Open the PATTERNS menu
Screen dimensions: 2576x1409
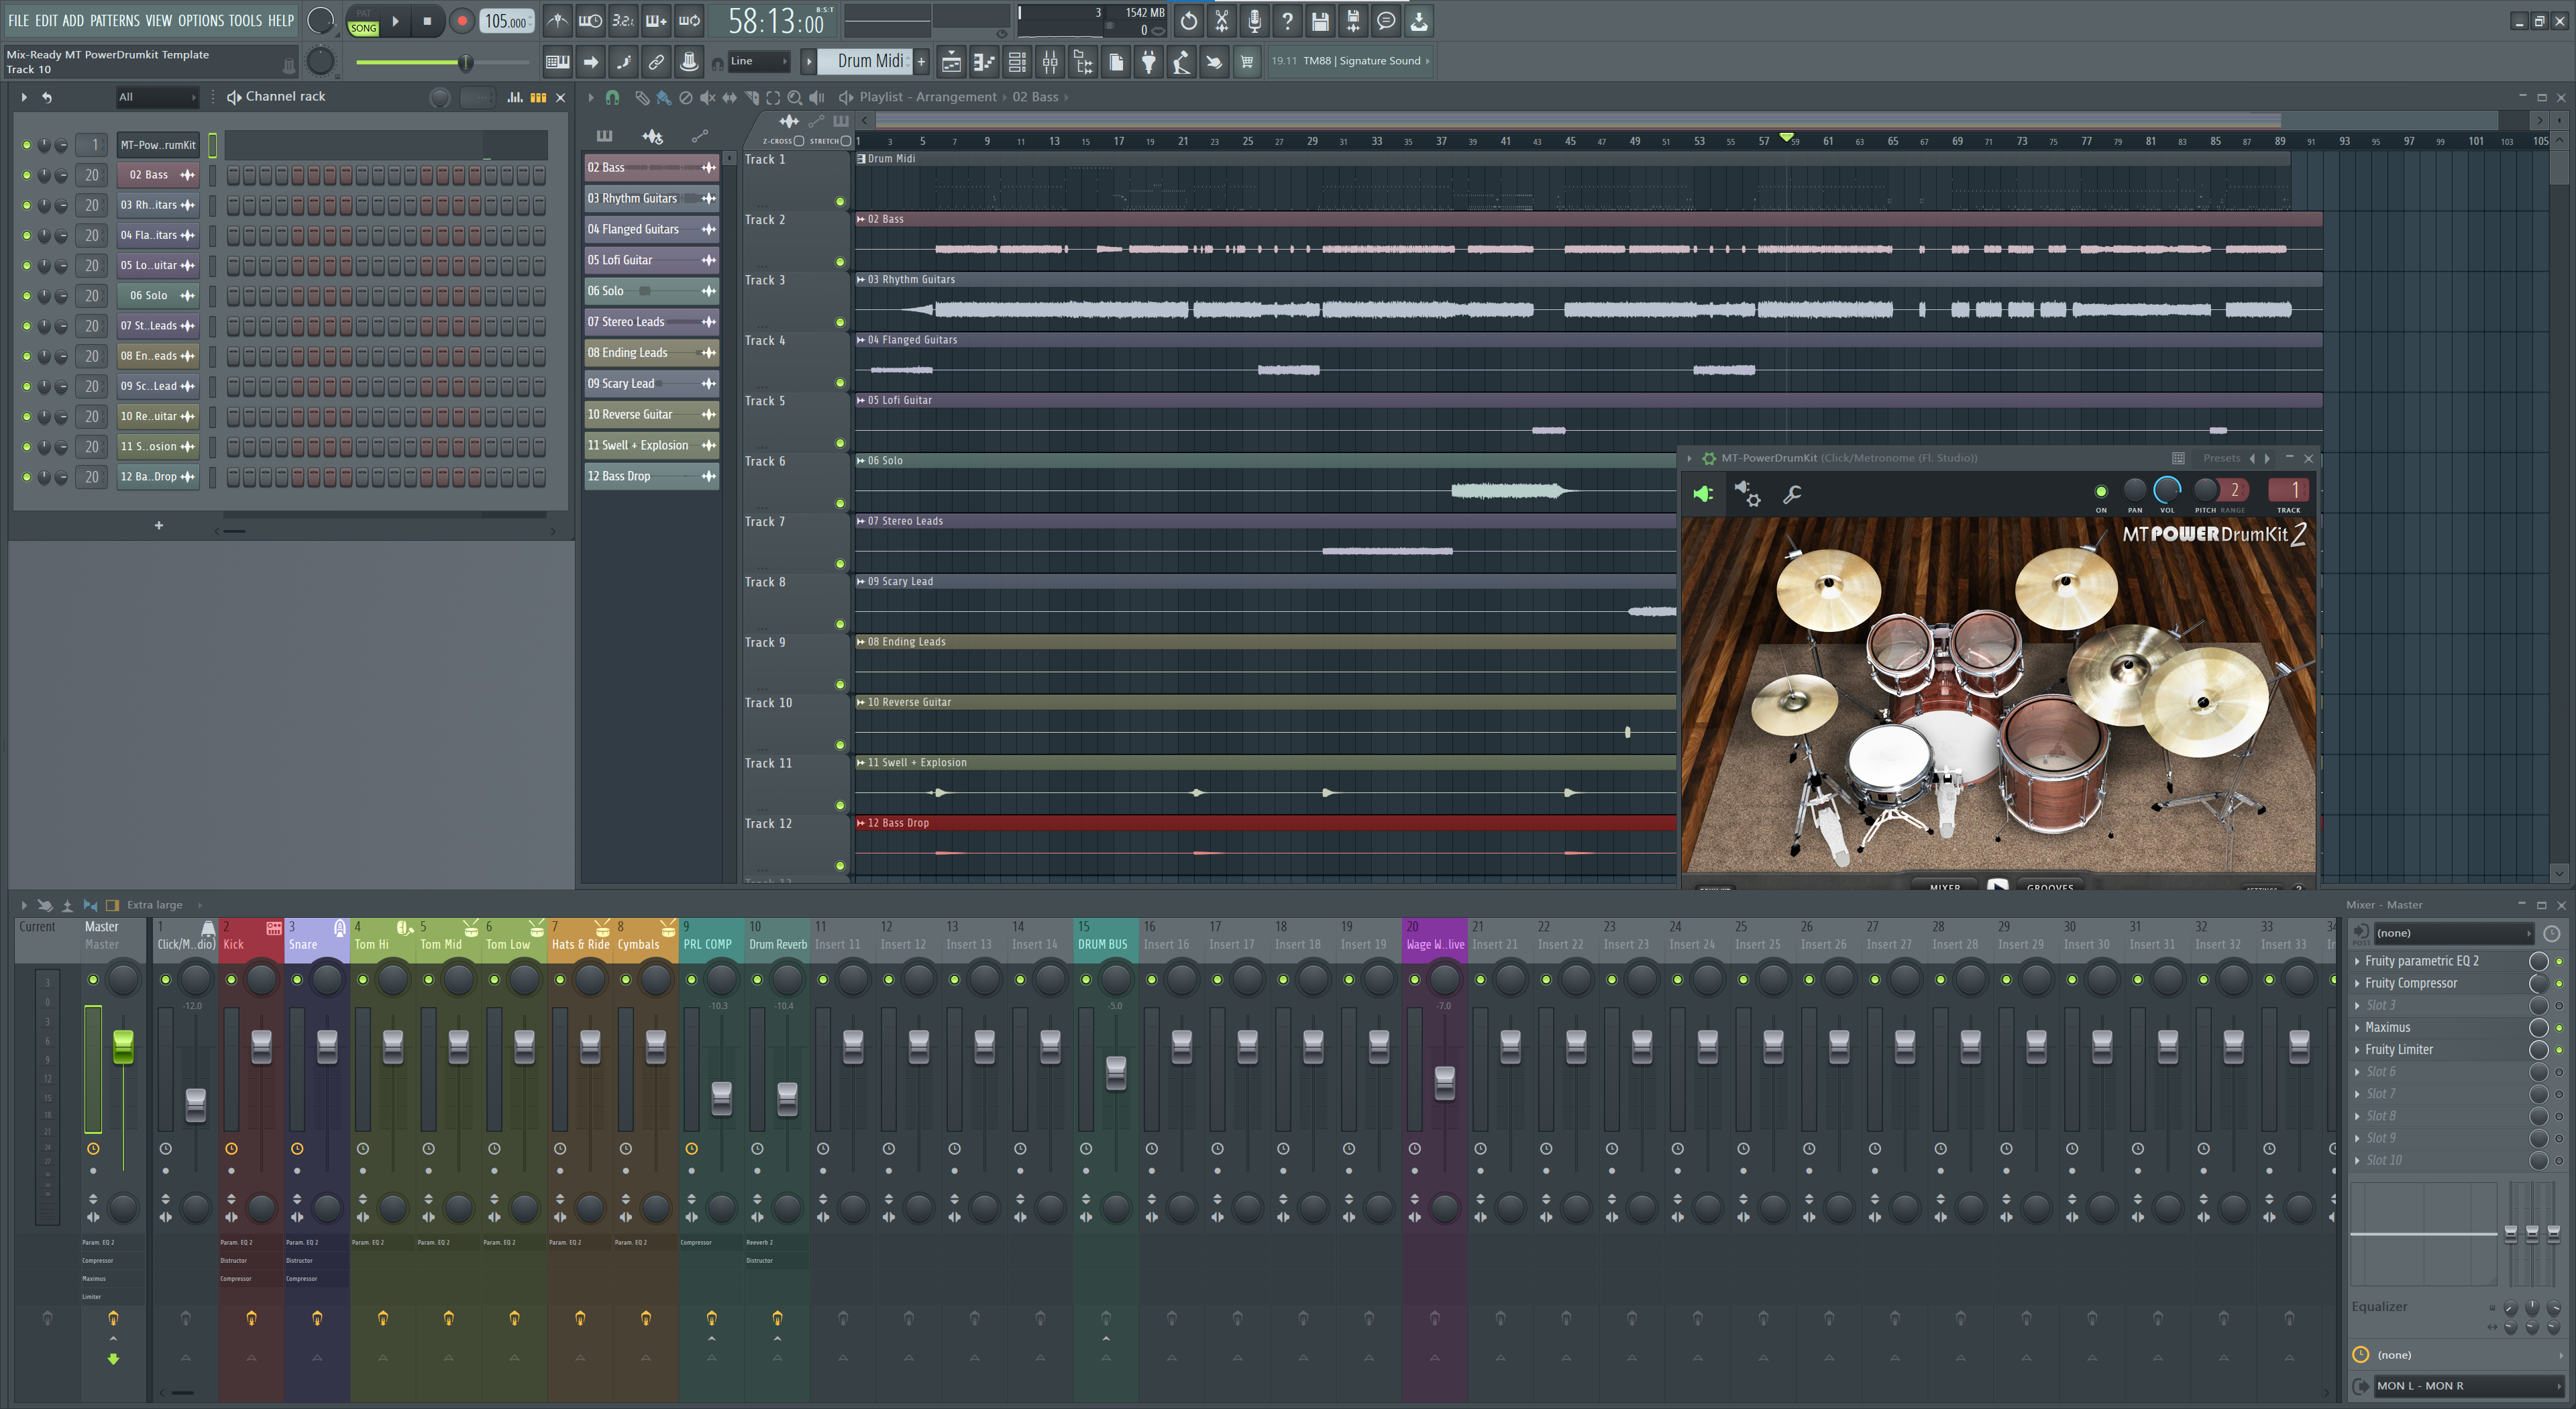[115, 20]
